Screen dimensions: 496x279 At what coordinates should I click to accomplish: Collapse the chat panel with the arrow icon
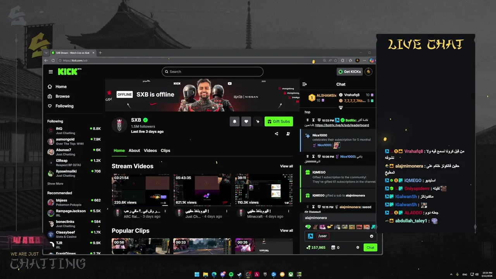[x=305, y=84]
